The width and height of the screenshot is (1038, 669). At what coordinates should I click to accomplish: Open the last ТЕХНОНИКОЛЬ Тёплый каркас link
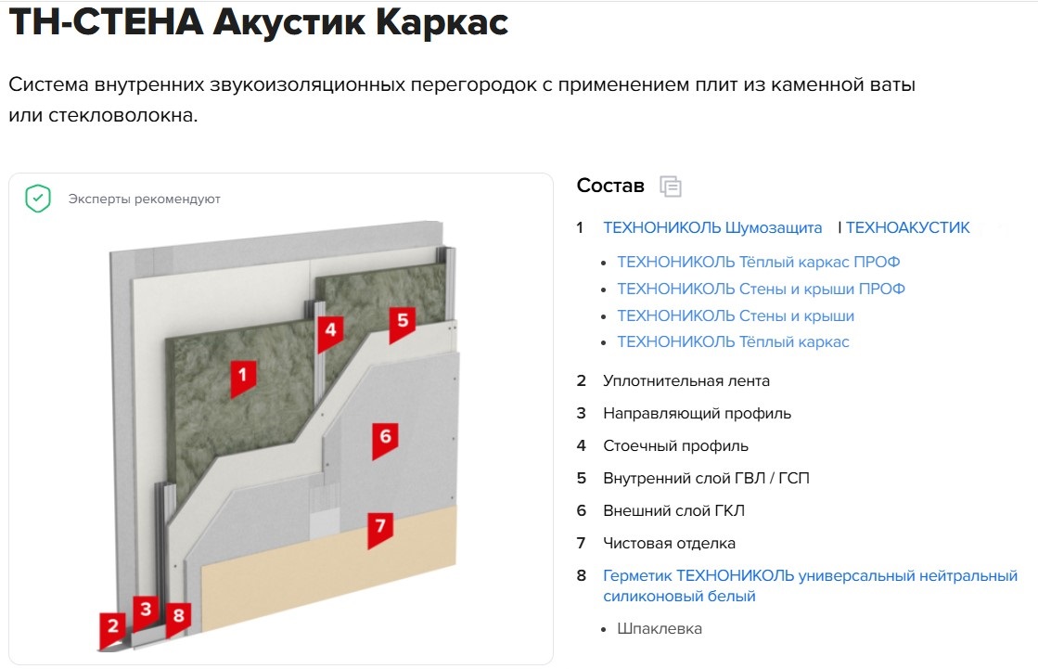pyautogui.click(x=733, y=341)
